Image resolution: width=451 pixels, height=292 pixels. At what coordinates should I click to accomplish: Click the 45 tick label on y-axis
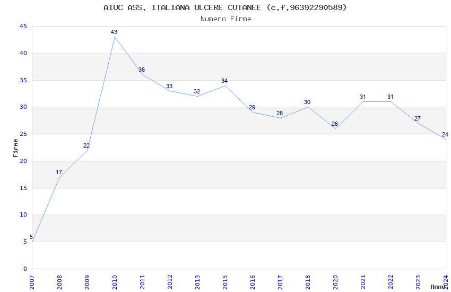(x=23, y=26)
